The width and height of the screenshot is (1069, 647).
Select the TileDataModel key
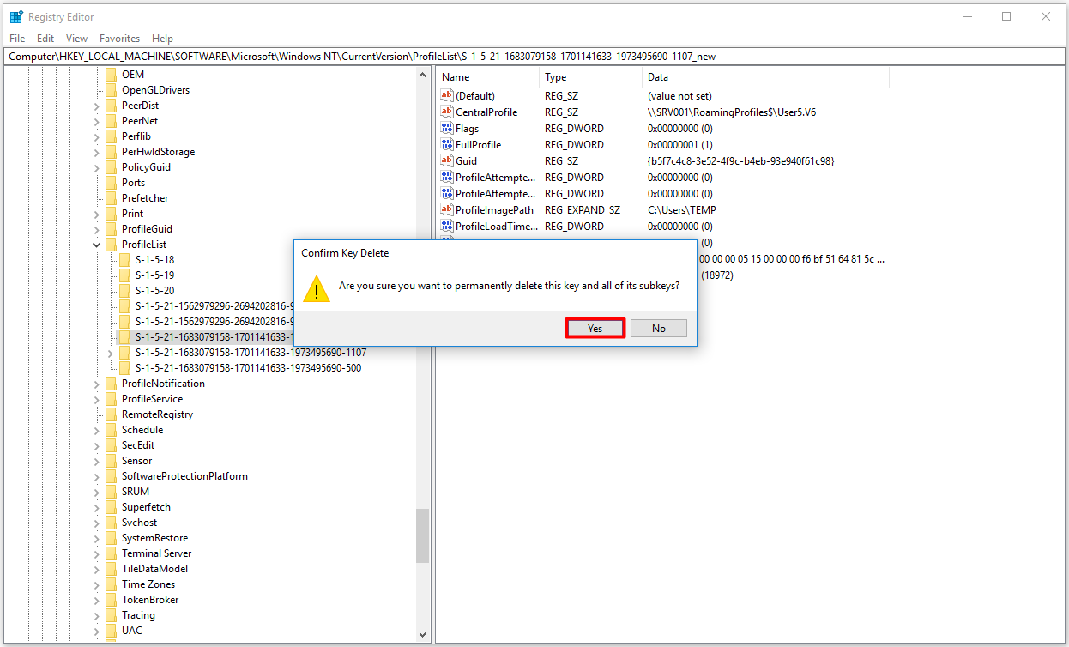(154, 569)
